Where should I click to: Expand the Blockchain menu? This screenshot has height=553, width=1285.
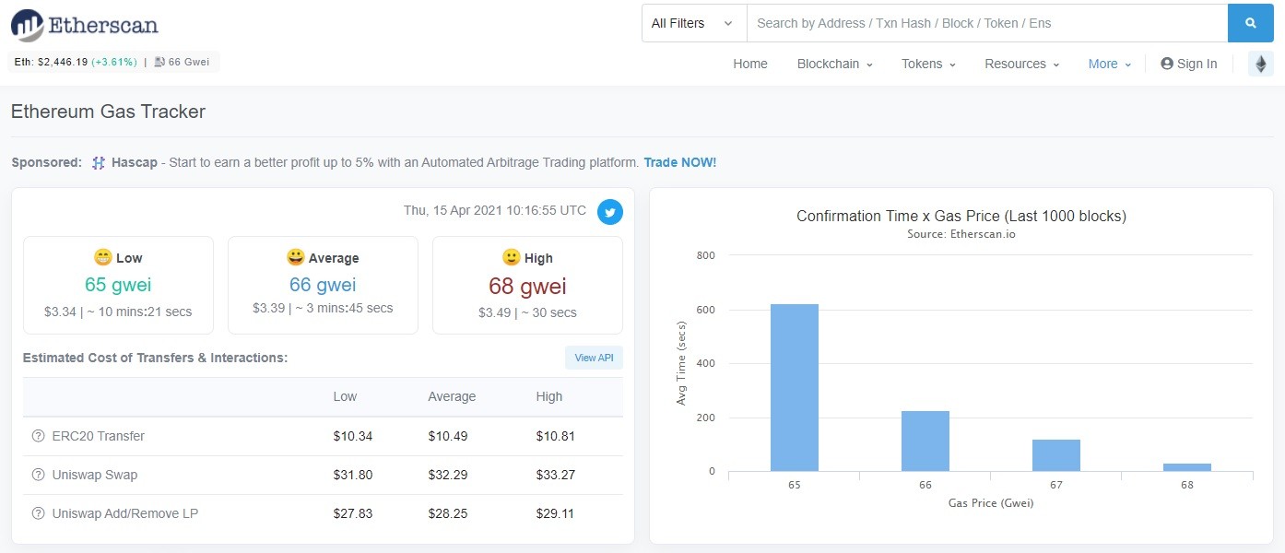(x=834, y=64)
